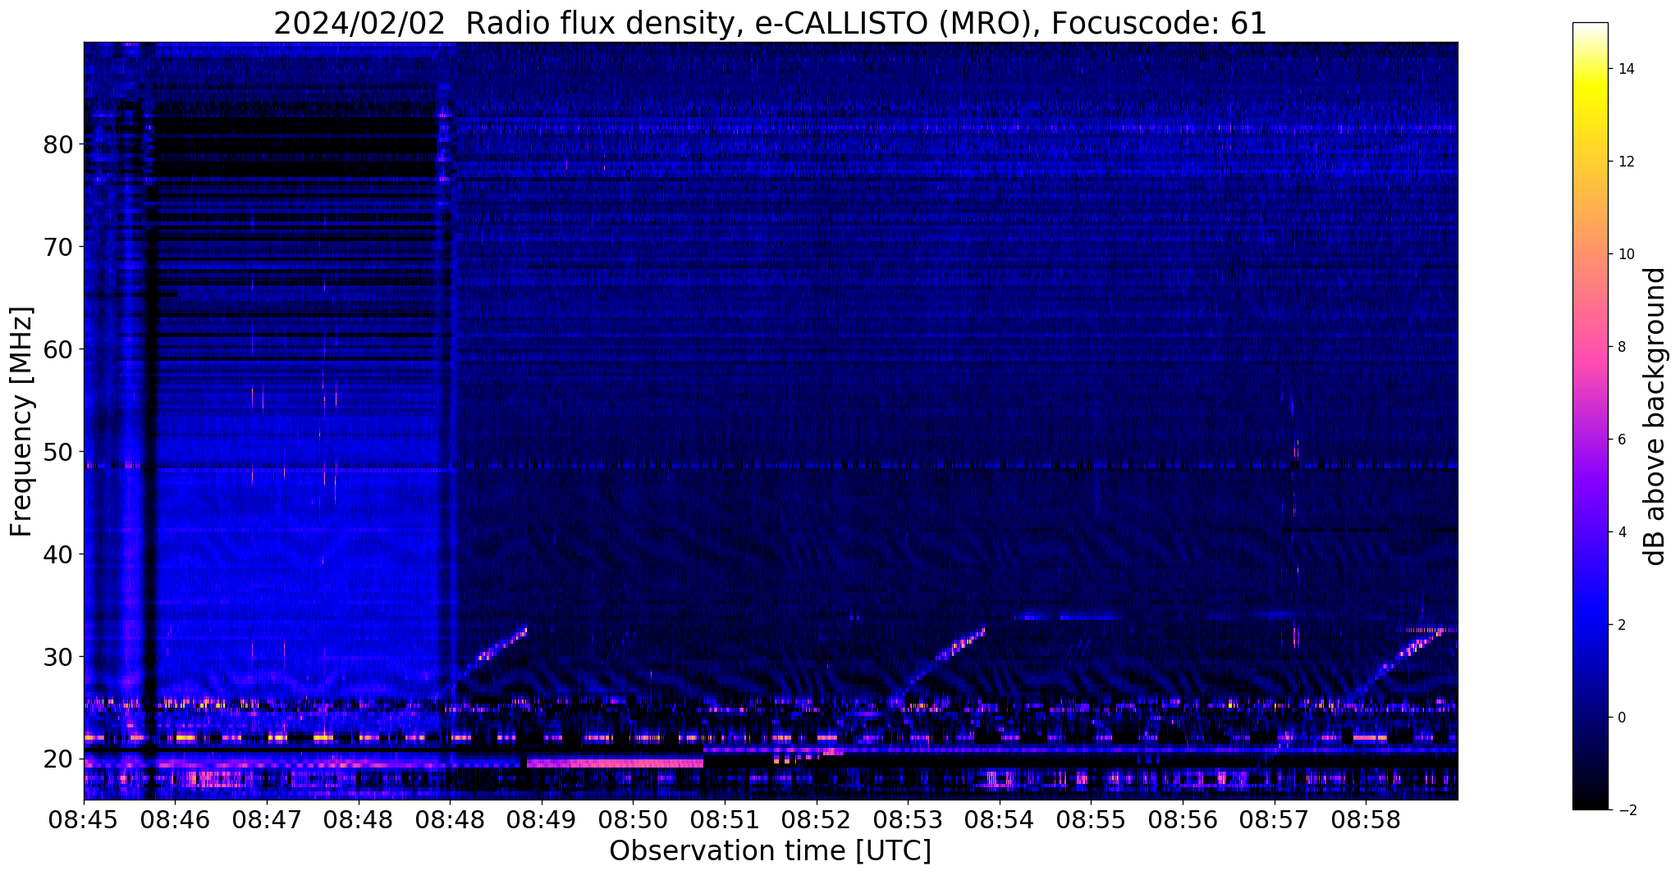Select the "Observation time [UTC]" axis label
1680x875 pixels.
(770, 850)
